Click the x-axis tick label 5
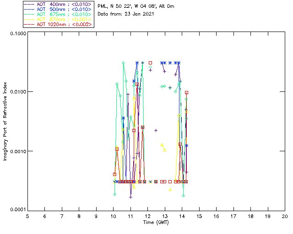 (27, 217)
